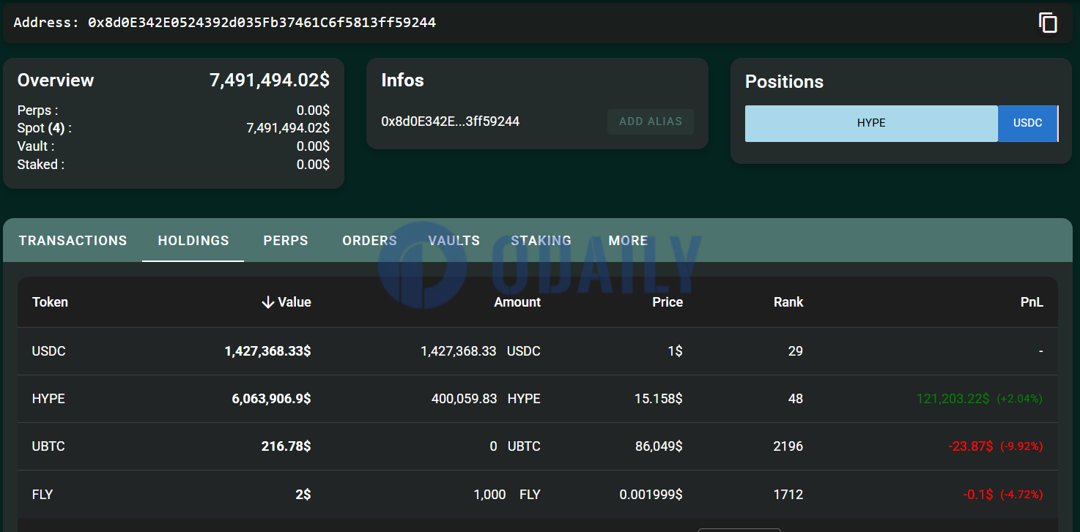Screen dimensions: 1080x532
Task: Open the STAKING tab
Action: [541, 241]
